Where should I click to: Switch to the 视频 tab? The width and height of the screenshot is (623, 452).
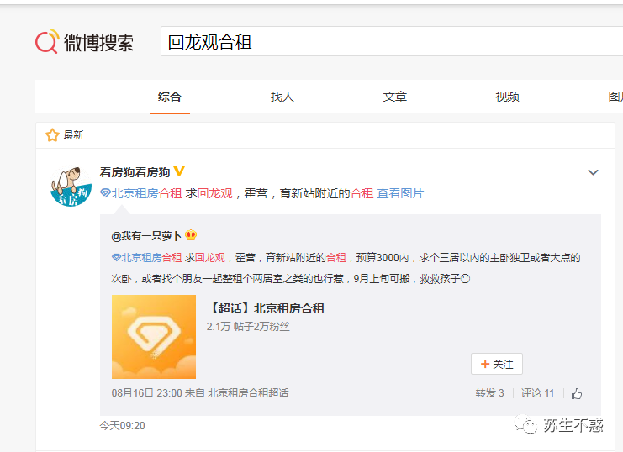(507, 97)
